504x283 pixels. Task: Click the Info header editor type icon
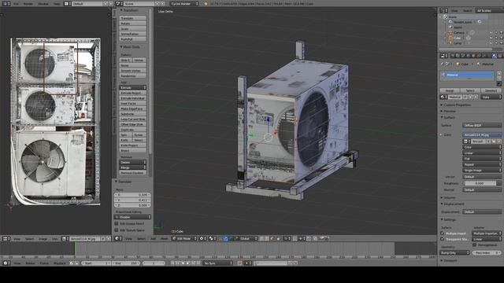(6, 3)
